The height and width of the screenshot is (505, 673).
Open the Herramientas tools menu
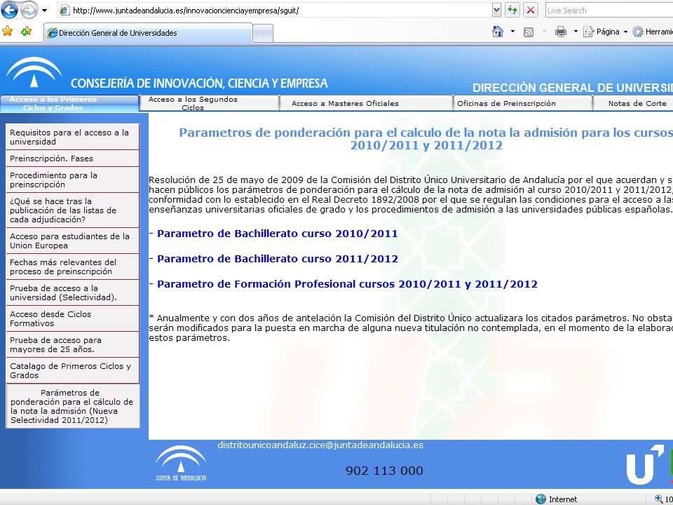coord(653,32)
